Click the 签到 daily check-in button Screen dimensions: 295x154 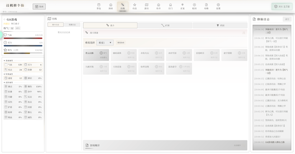[x=39, y=6]
